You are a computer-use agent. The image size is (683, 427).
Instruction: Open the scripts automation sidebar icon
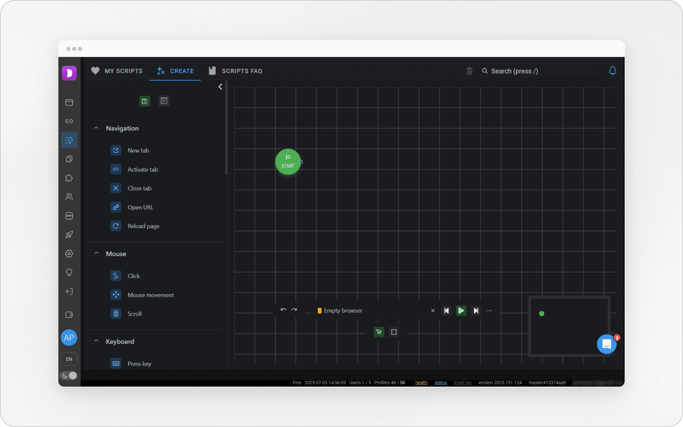tap(69, 140)
